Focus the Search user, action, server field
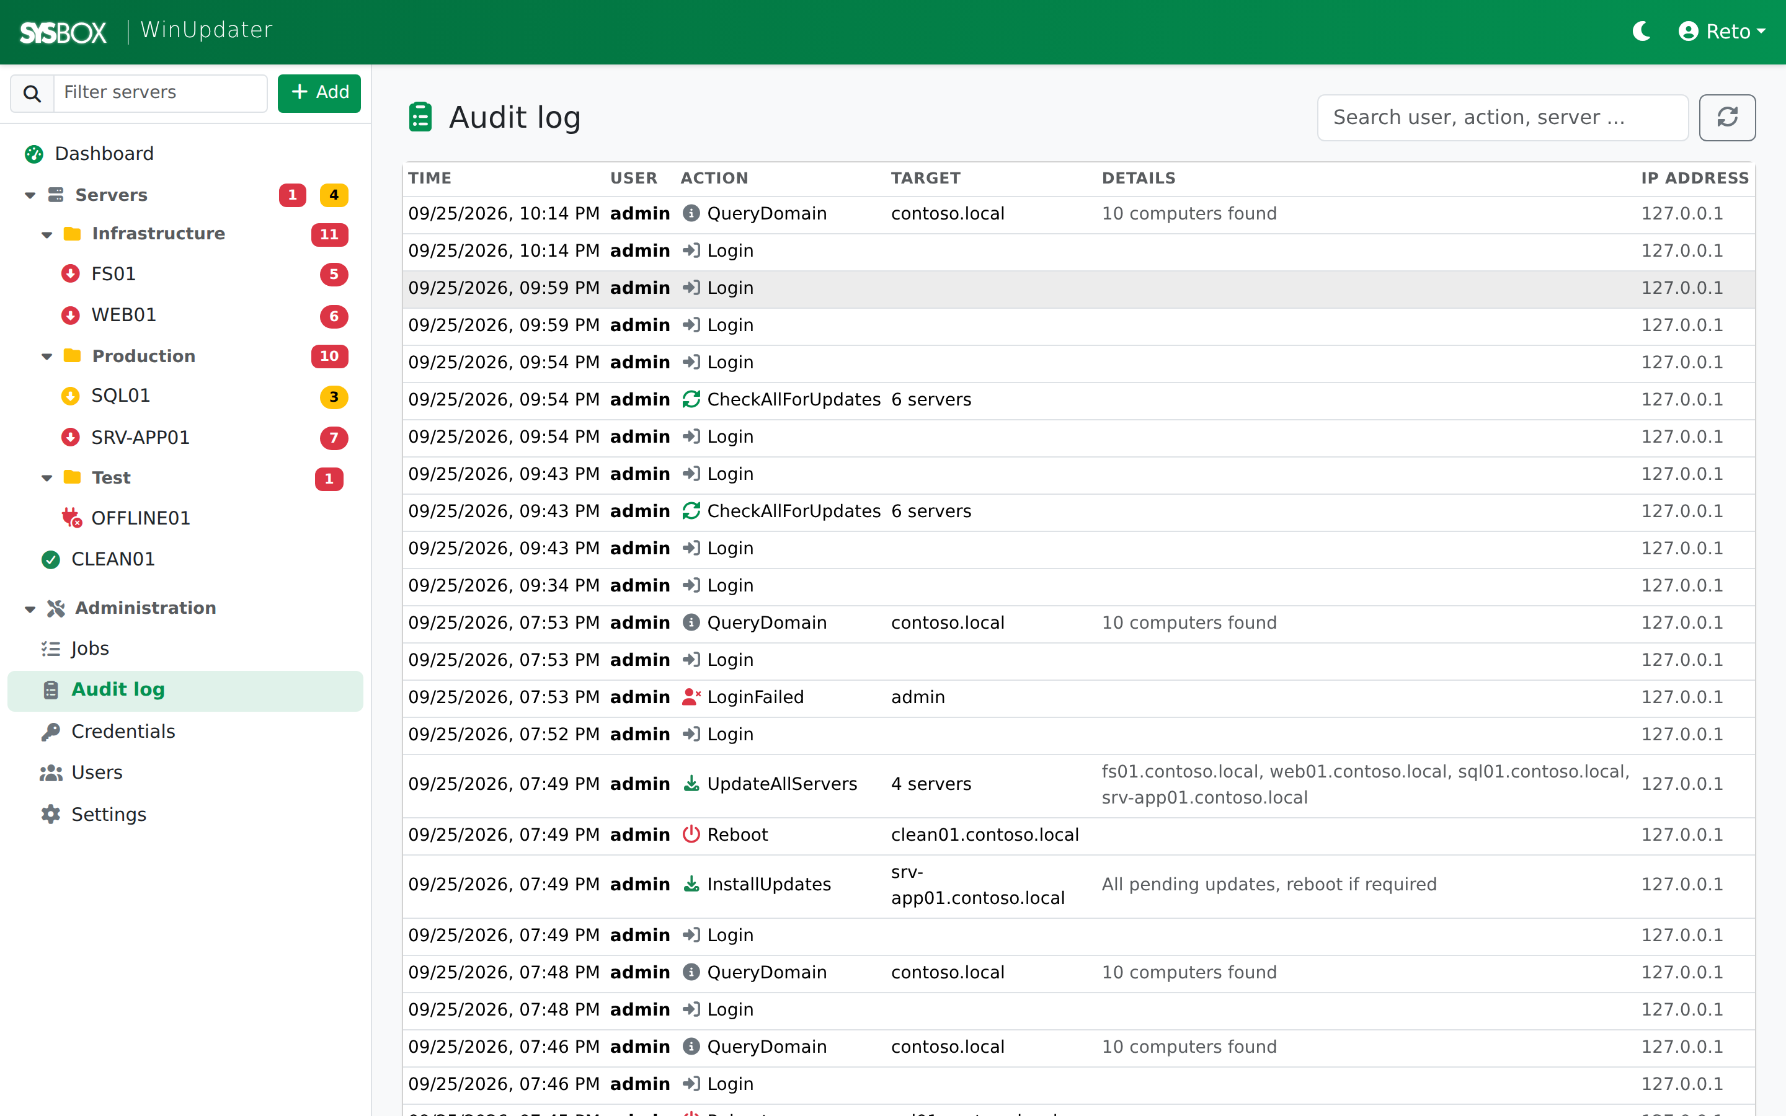Image resolution: width=1786 pixels, height=1116 pixels. pos(1503,117)
